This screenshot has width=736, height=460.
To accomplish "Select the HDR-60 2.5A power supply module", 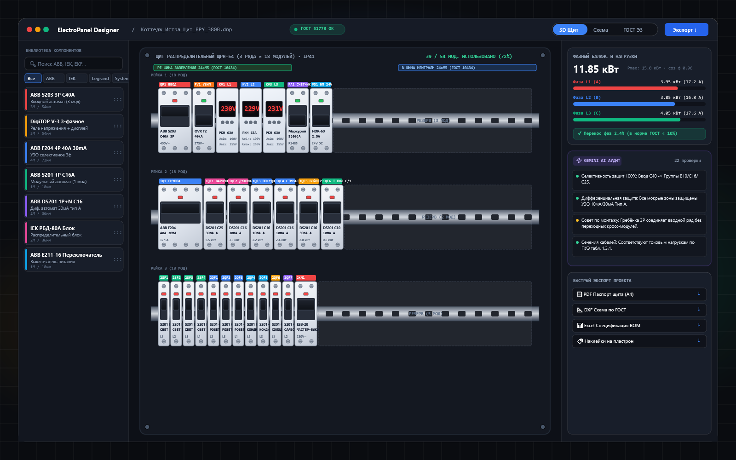I will (321, 121).
